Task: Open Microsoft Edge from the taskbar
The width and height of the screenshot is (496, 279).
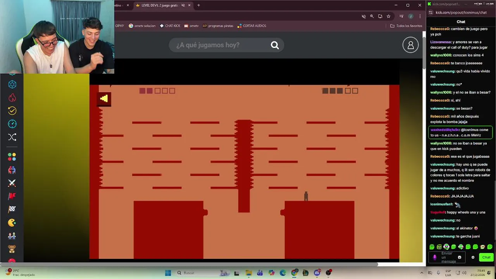Action: click(x=283, y=273)
